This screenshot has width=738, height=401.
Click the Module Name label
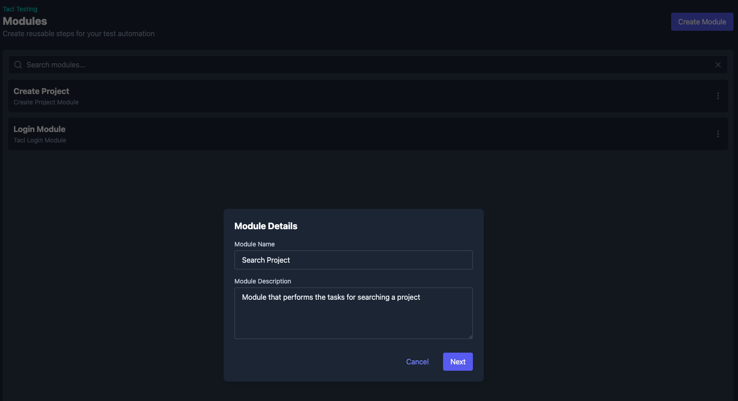(x=254, y=244)
